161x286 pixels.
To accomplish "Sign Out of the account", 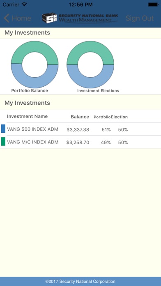I will (x=140, y=18).
